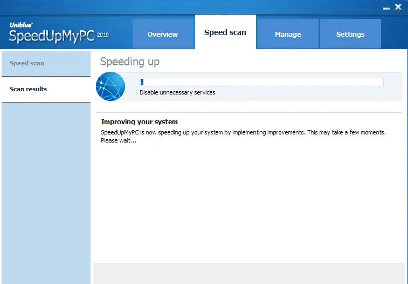Click the 'Disable unnecessary services' status text
Screen dimensions: 408x284
[177, 92]
